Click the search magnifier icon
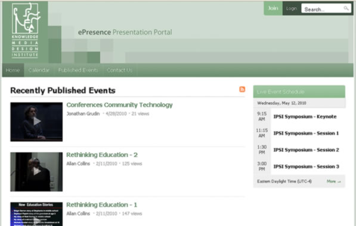 (x=346, y=8)
